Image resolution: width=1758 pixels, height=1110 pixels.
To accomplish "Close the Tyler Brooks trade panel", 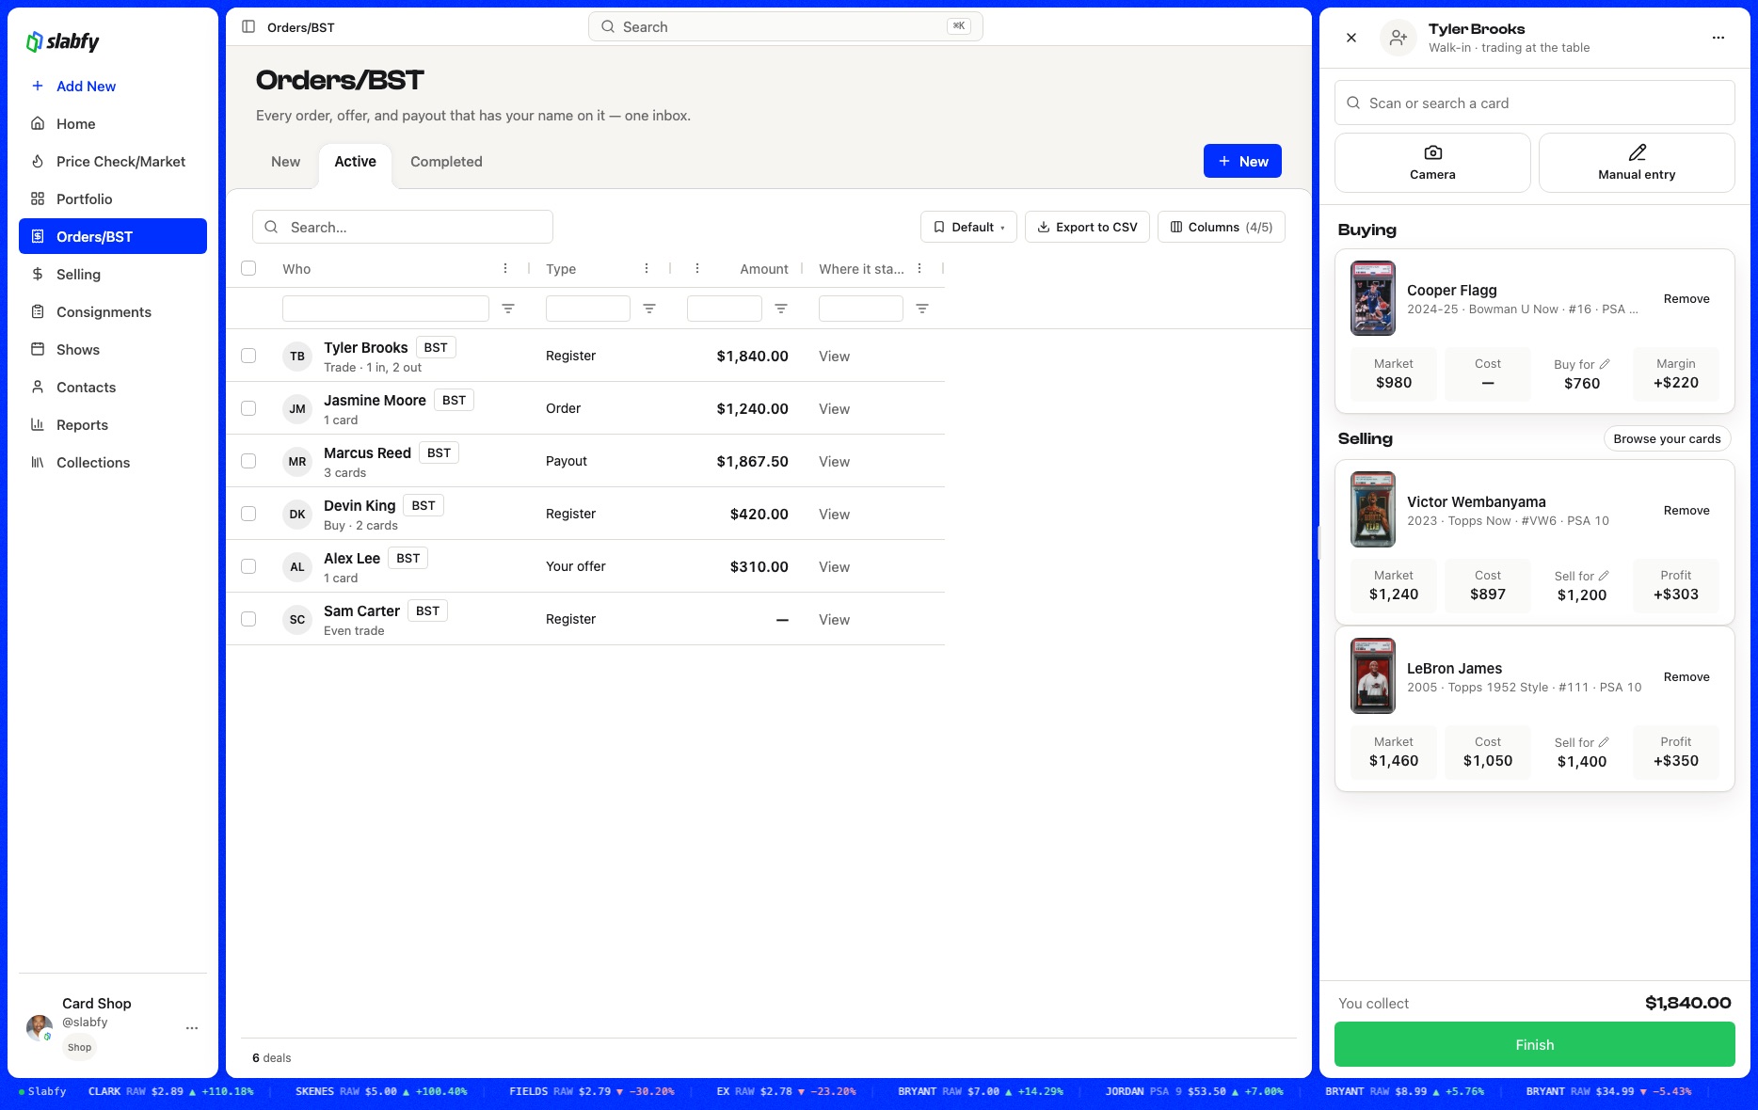I will [x=1351, y=38].
